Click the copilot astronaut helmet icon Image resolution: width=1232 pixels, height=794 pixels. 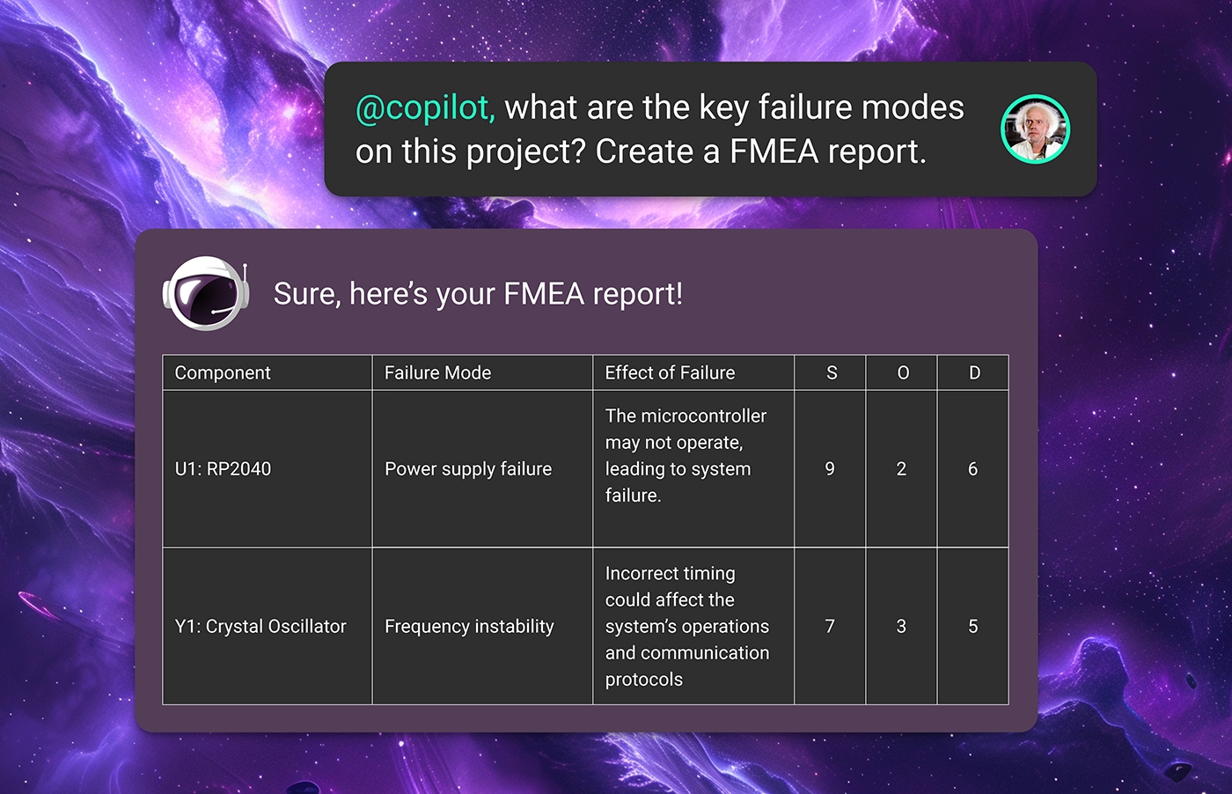point(206,294)
